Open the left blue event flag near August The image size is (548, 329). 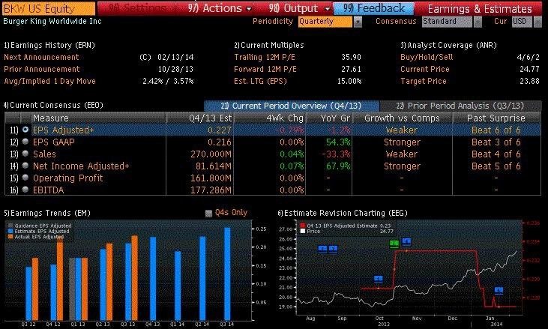[x=322, y=249]
